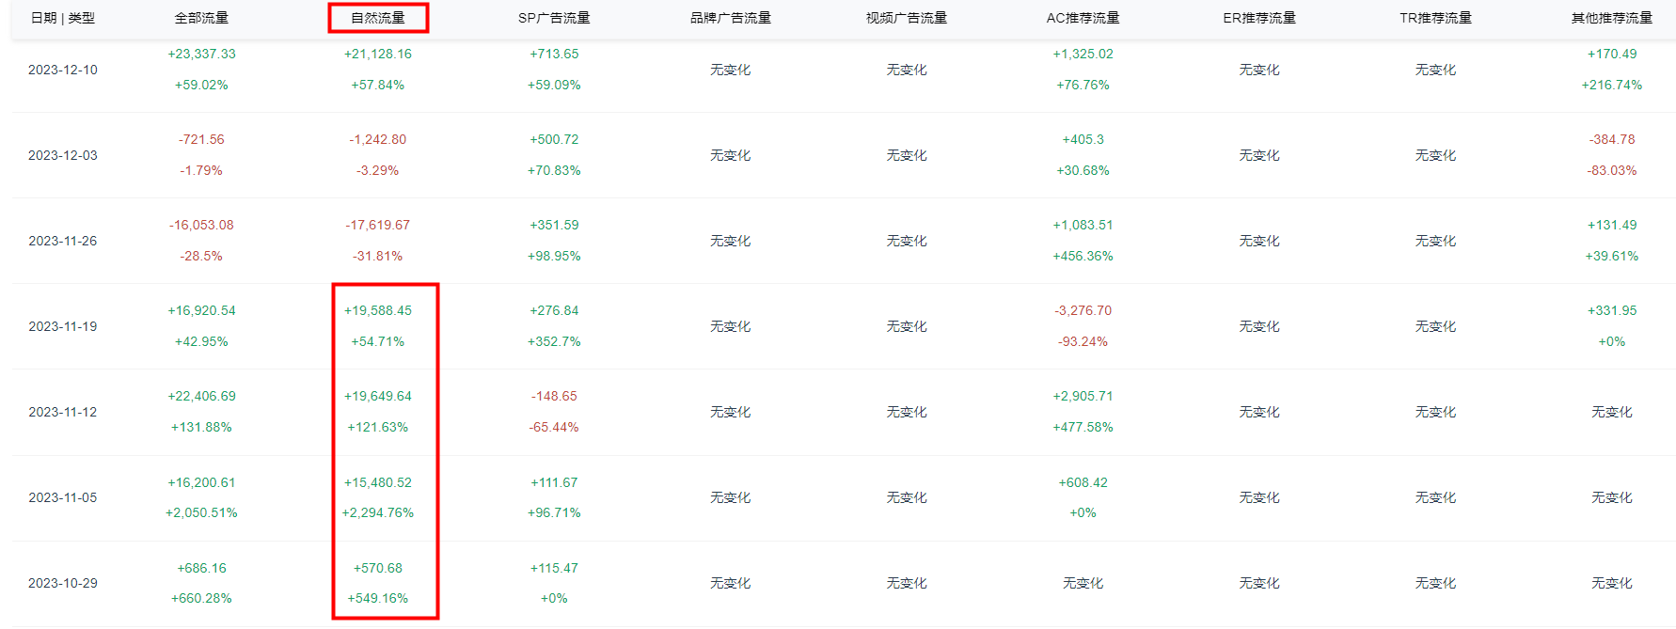
Task: Click the +54.71% natural traffic percentage
Action: [x=378, y=341]
